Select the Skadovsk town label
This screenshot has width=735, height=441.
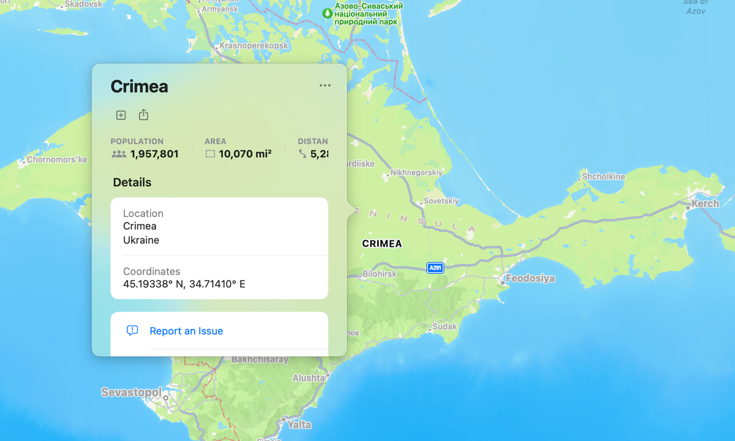(83, 4)
